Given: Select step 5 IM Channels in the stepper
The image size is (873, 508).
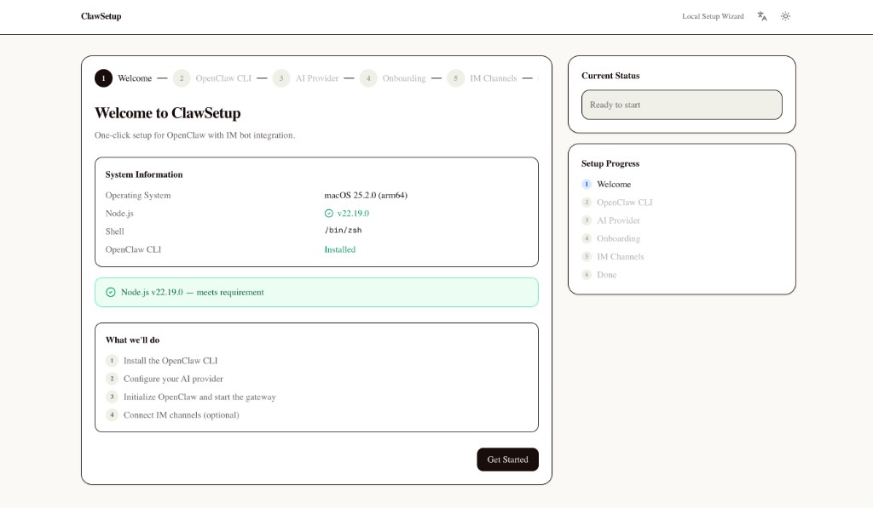Looking at the screenshot, I should pos(483,78).
